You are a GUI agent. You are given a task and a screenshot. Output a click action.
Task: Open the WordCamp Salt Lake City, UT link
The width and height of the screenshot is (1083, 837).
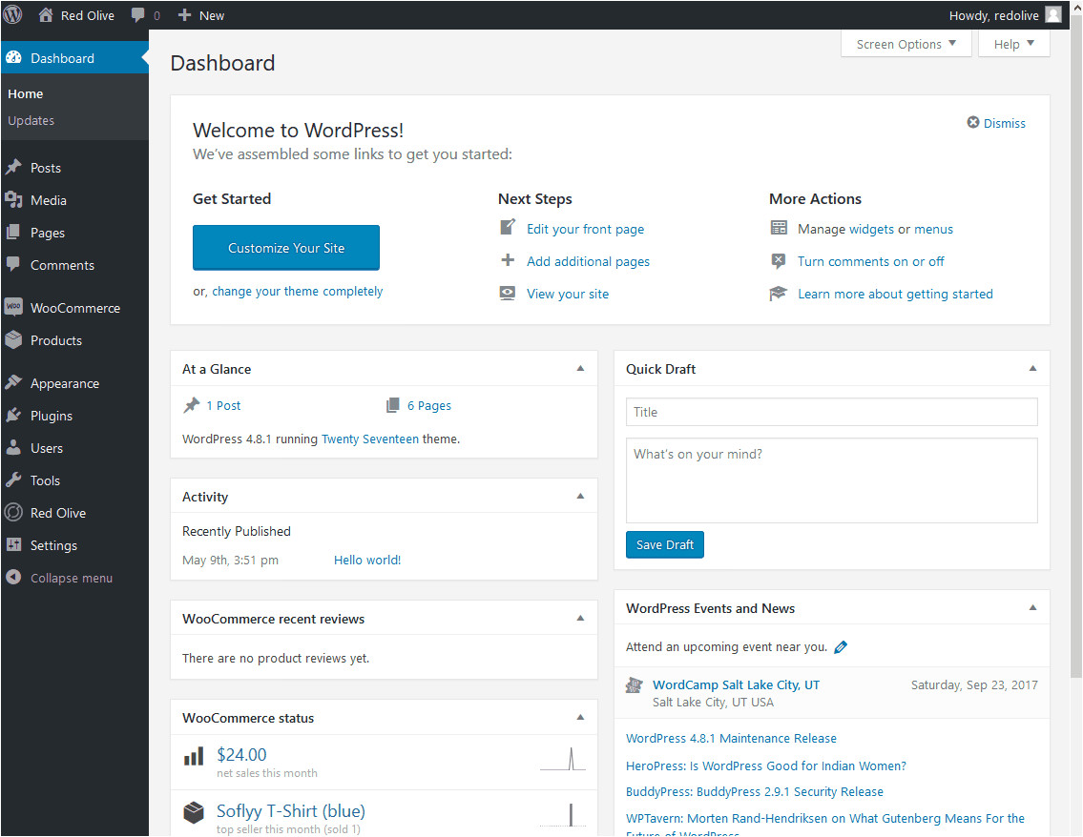[x=737, y=684]
